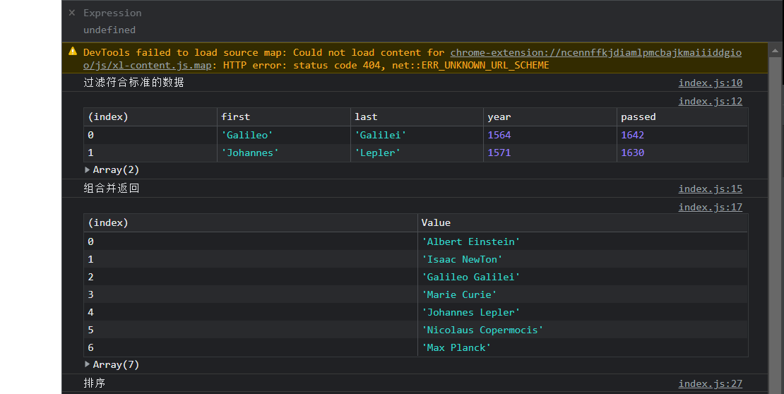Open source link index.js:17
784x394 pixels.
[710, 207]
